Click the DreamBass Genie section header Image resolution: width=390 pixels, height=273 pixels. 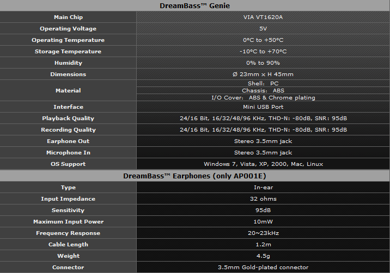pos(195,6)
